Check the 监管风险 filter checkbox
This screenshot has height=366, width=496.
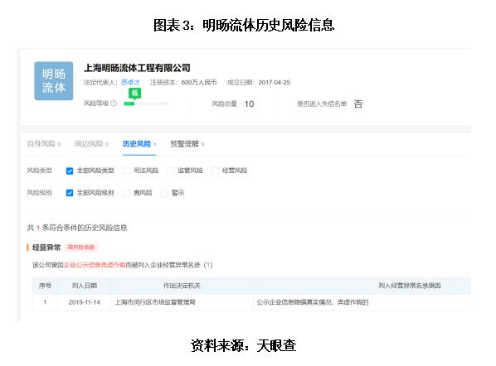[x=171, y=171]
